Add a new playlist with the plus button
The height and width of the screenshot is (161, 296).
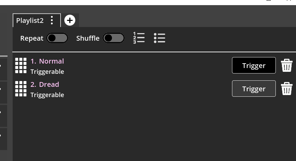pos(70,21)
